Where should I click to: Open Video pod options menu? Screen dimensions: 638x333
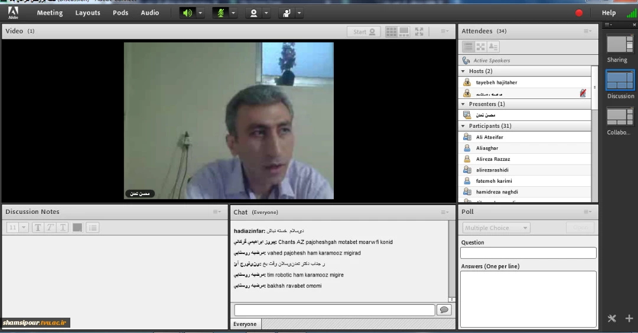[445, 31]
